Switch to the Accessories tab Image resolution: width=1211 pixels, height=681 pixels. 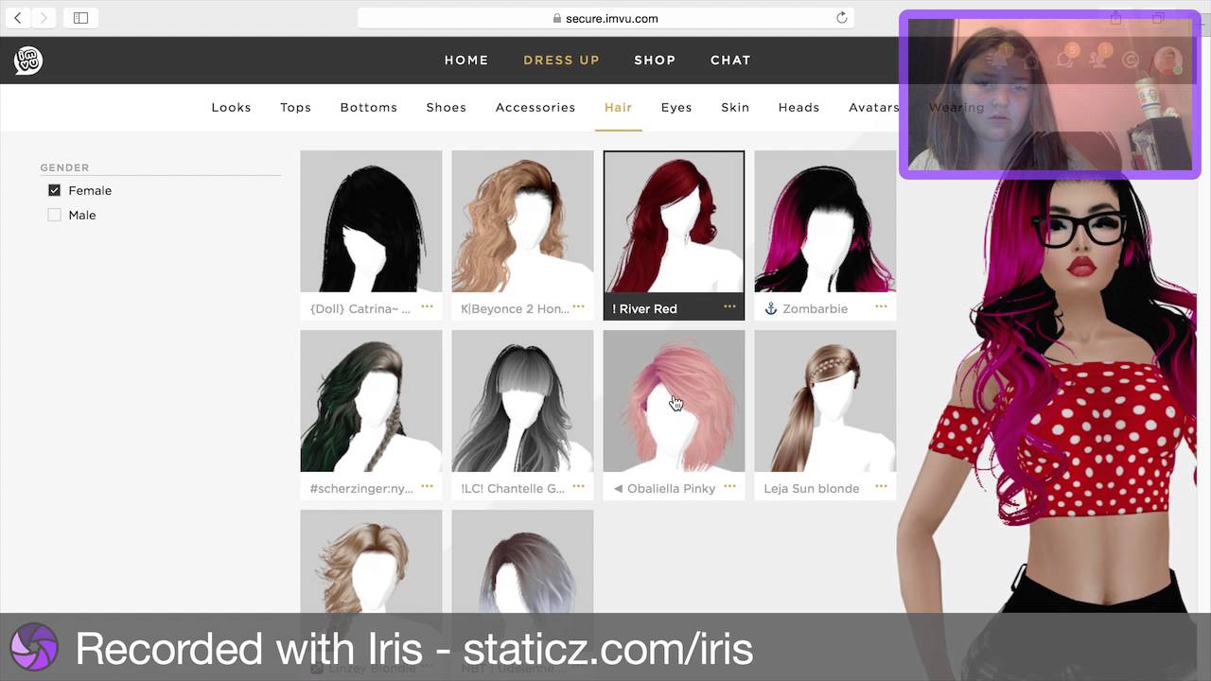(535, 107)
